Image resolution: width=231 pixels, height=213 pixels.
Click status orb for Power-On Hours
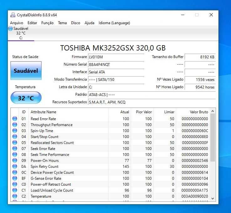15,160
